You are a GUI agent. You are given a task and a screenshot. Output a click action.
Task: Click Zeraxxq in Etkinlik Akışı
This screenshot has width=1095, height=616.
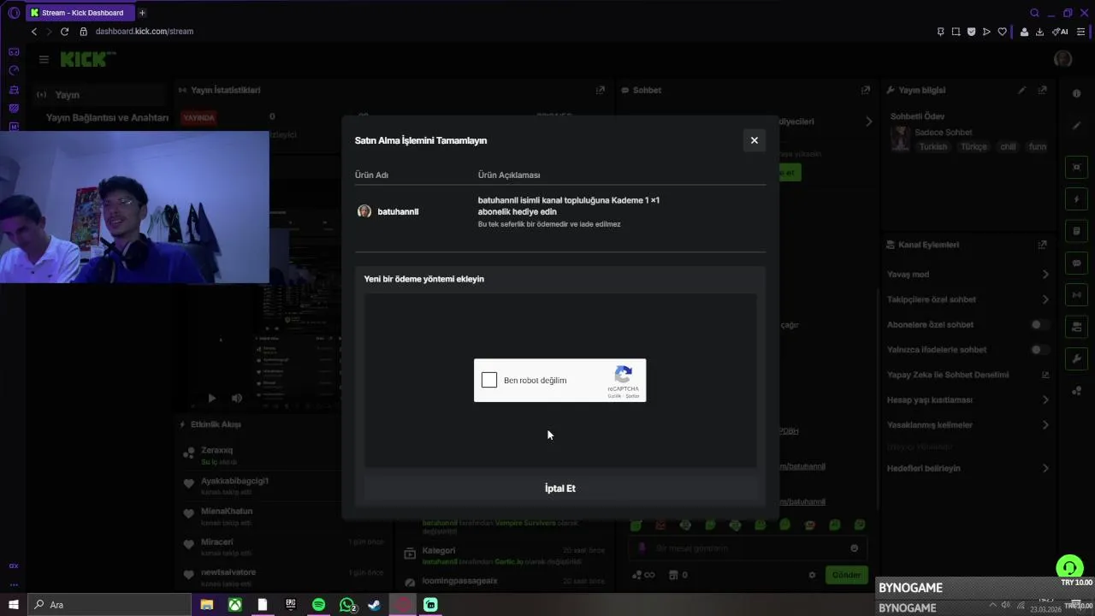[x=216, y=450]
